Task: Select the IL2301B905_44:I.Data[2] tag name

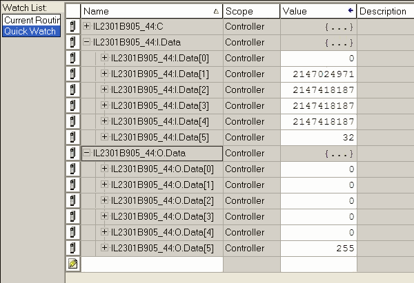Action: pos(160,90)
